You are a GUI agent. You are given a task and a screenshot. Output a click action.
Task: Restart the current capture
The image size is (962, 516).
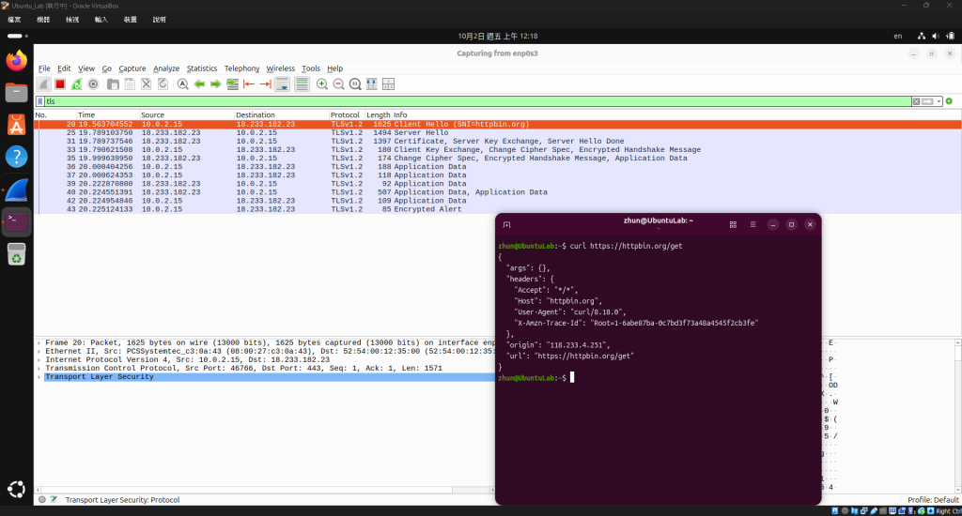tap(76, 83)
